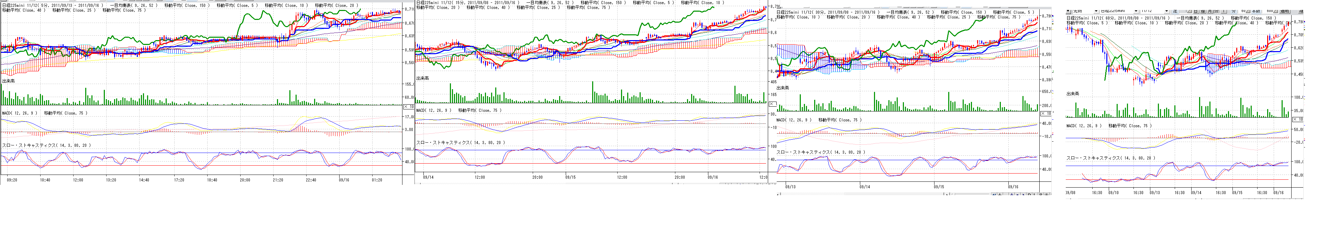
Task: Click the 09/16 date marker on the 5分 chart axis
Action: tap(344, 180)
